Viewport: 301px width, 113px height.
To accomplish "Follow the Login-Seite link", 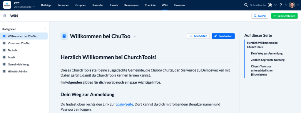I will (x=124, y=105).
